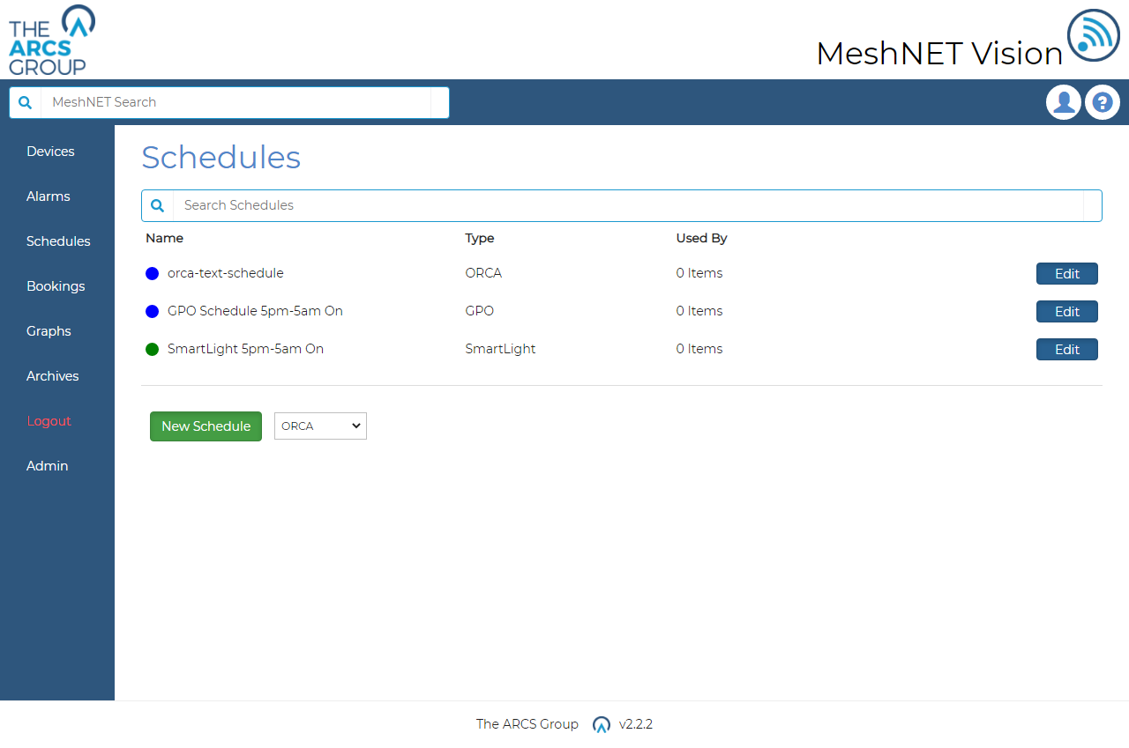1129x748 pixels.
Task: Open the help question mark icon
Action: pyautogui.click(x=1102, y=102)
